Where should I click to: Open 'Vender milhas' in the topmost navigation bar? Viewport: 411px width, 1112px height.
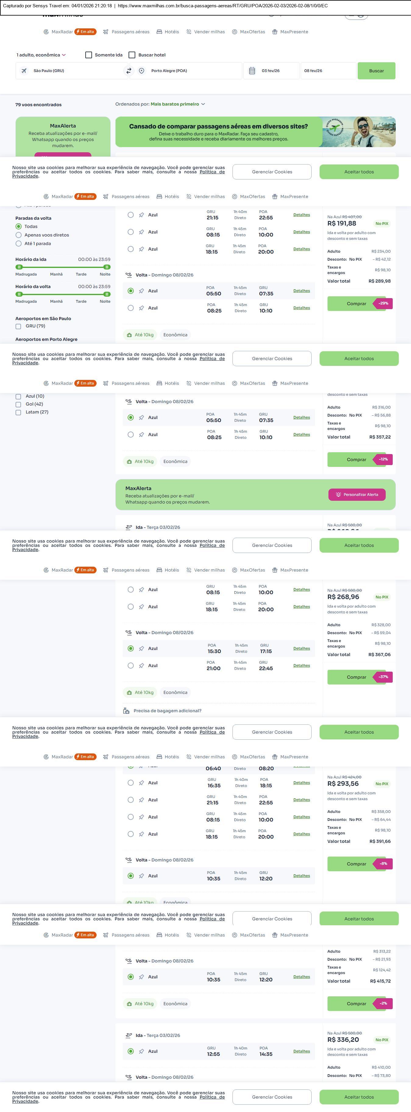(x=205, y=32)
